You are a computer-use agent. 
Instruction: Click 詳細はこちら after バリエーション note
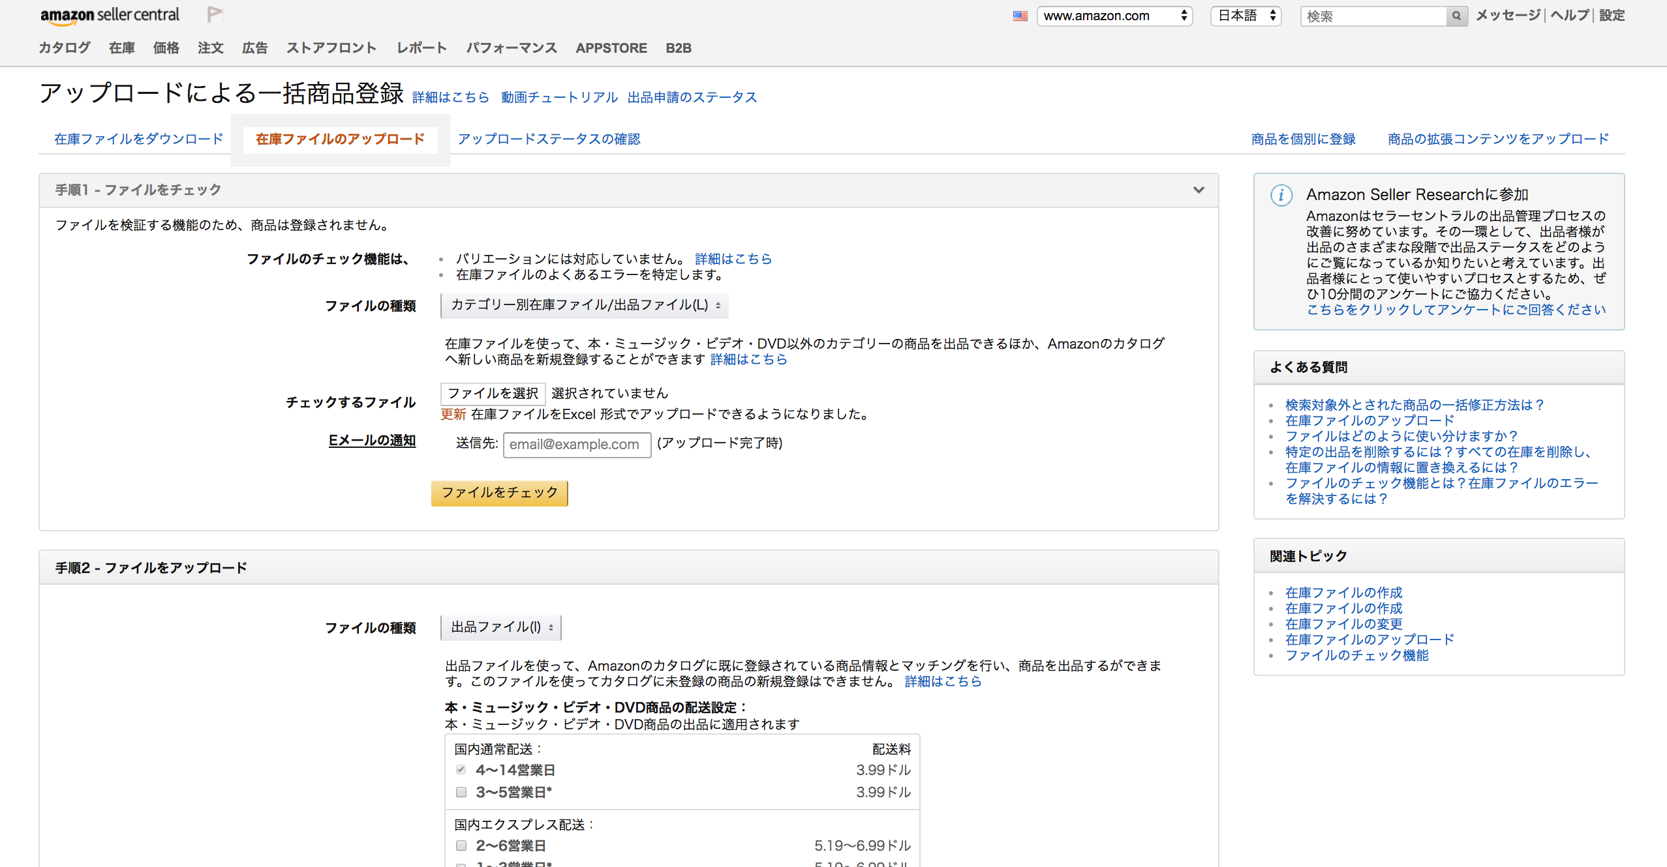click(x=734, y=259)
